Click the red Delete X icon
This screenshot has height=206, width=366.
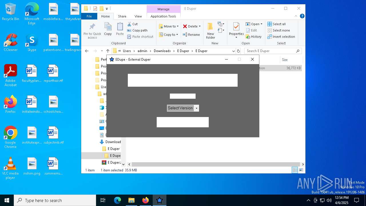(x=185, y=26)
